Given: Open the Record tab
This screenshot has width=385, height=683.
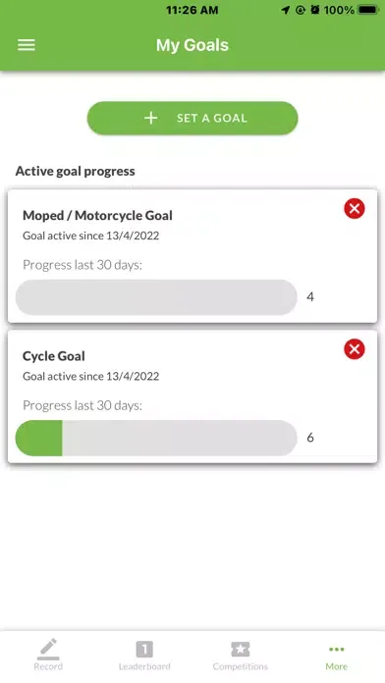Looking at the screenshot, I should [x=48, y=655].
